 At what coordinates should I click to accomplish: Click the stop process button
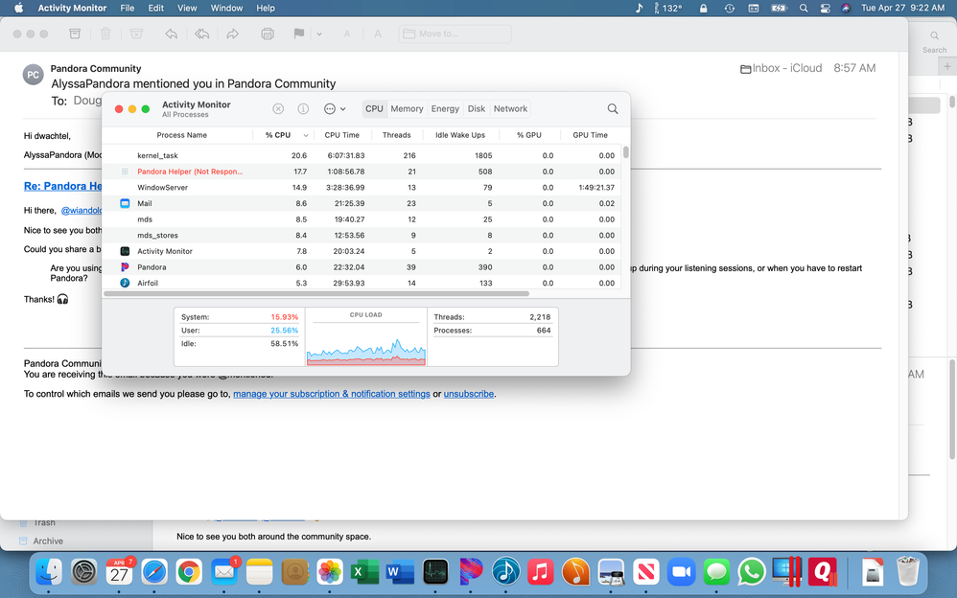[x=278, y=109]
